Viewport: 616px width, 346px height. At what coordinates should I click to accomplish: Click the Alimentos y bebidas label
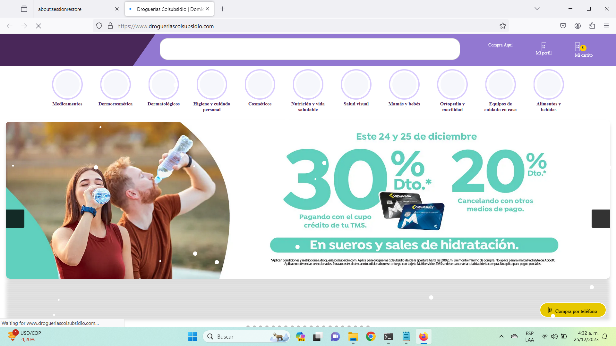[549, 107]
